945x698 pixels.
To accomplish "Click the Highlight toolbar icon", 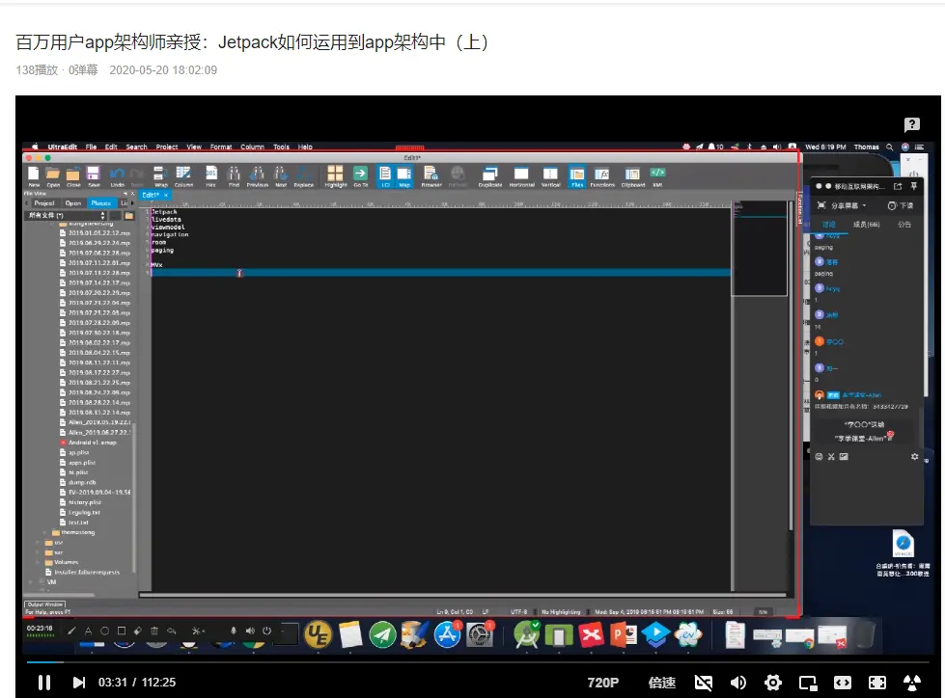I will click(x=335, y=176).
